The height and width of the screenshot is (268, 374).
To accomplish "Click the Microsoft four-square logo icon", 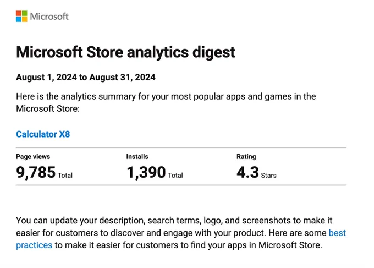I will tap(21, 16).
